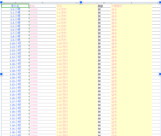Select the 读书 hobby in row 1-30-小明
This screenshot has height=136, width=161.
tap(131, 112)
